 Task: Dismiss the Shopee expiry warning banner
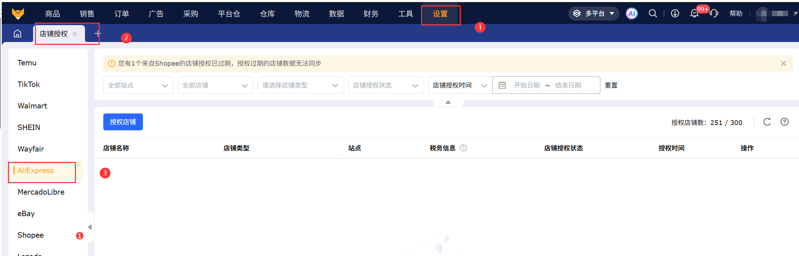click(784, 64)
